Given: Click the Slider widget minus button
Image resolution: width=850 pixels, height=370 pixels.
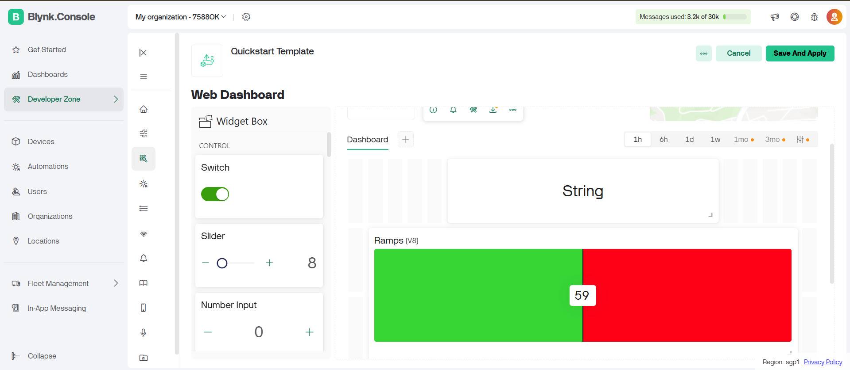Looking at the screenshot, I should pos(206,263).
